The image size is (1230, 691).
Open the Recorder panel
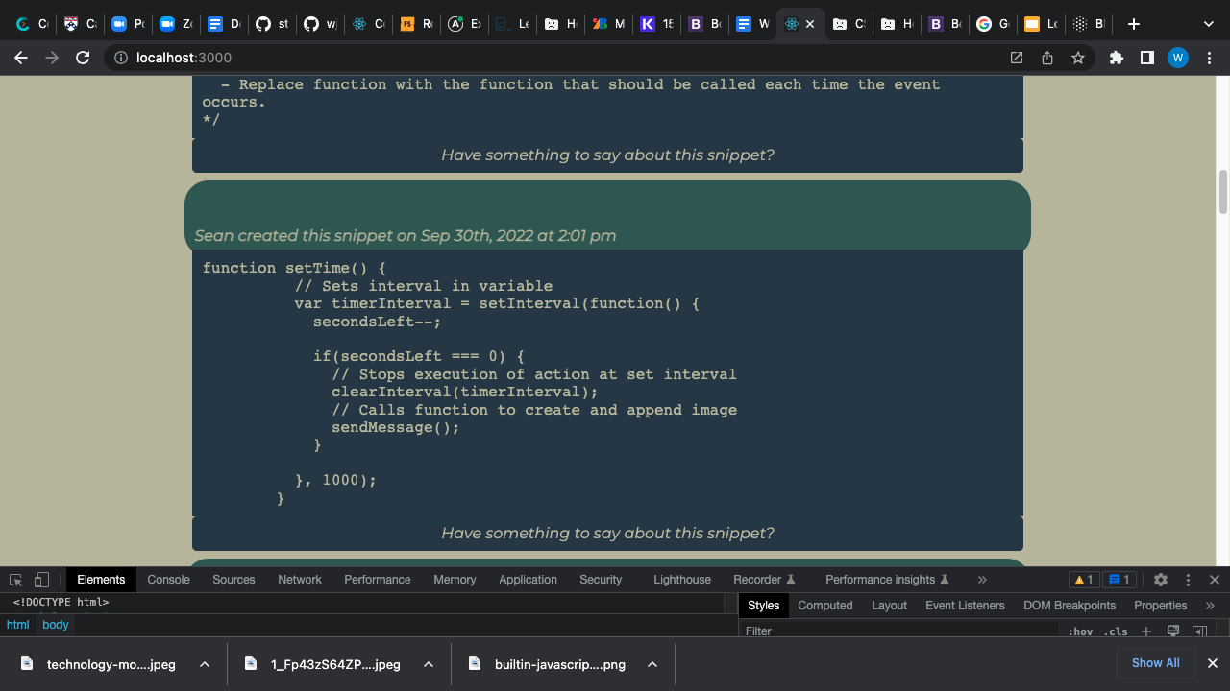tap(764, 580)
